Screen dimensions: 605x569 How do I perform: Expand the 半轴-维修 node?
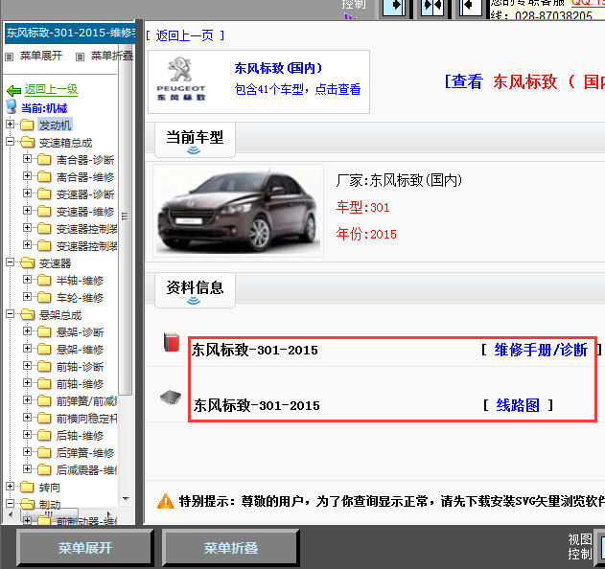click(x=27, y=279)
